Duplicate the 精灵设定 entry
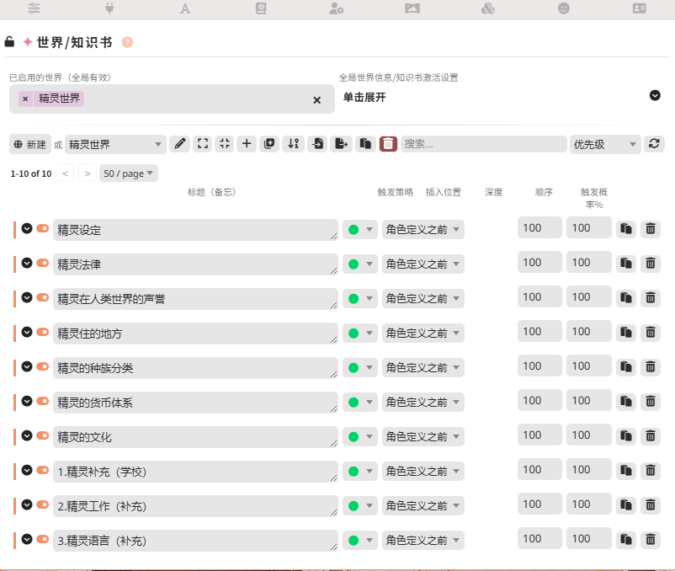 pyautogui.click(x=626, y=229)
